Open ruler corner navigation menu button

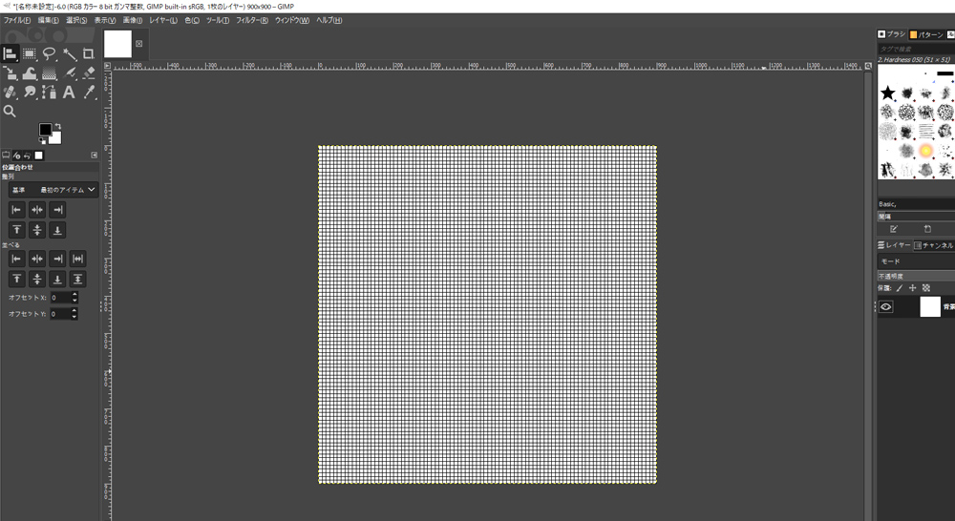[x=108, y=66]
